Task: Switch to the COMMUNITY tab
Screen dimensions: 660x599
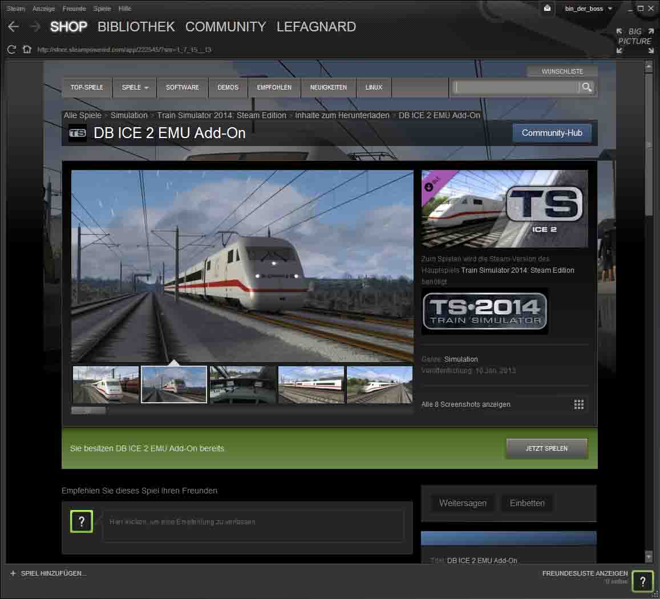Action: coord(226,27)
